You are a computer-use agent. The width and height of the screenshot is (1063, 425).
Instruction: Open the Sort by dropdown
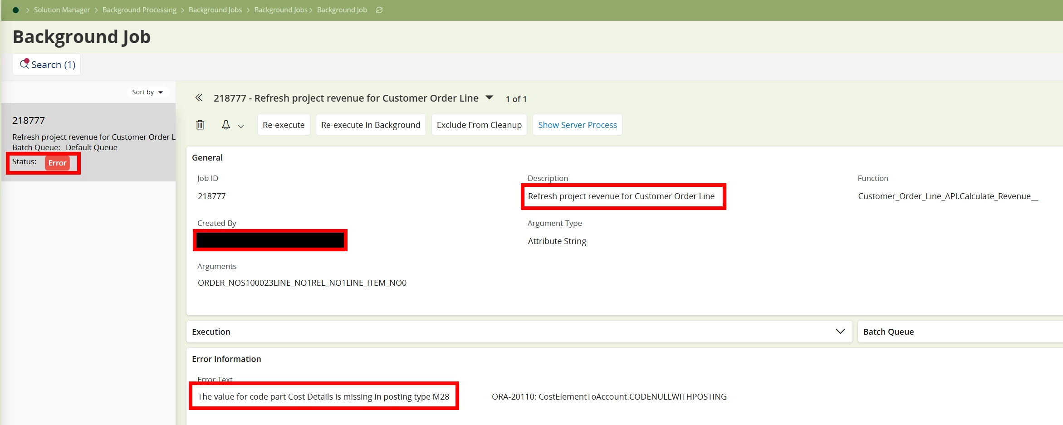(x=147, y=92)
